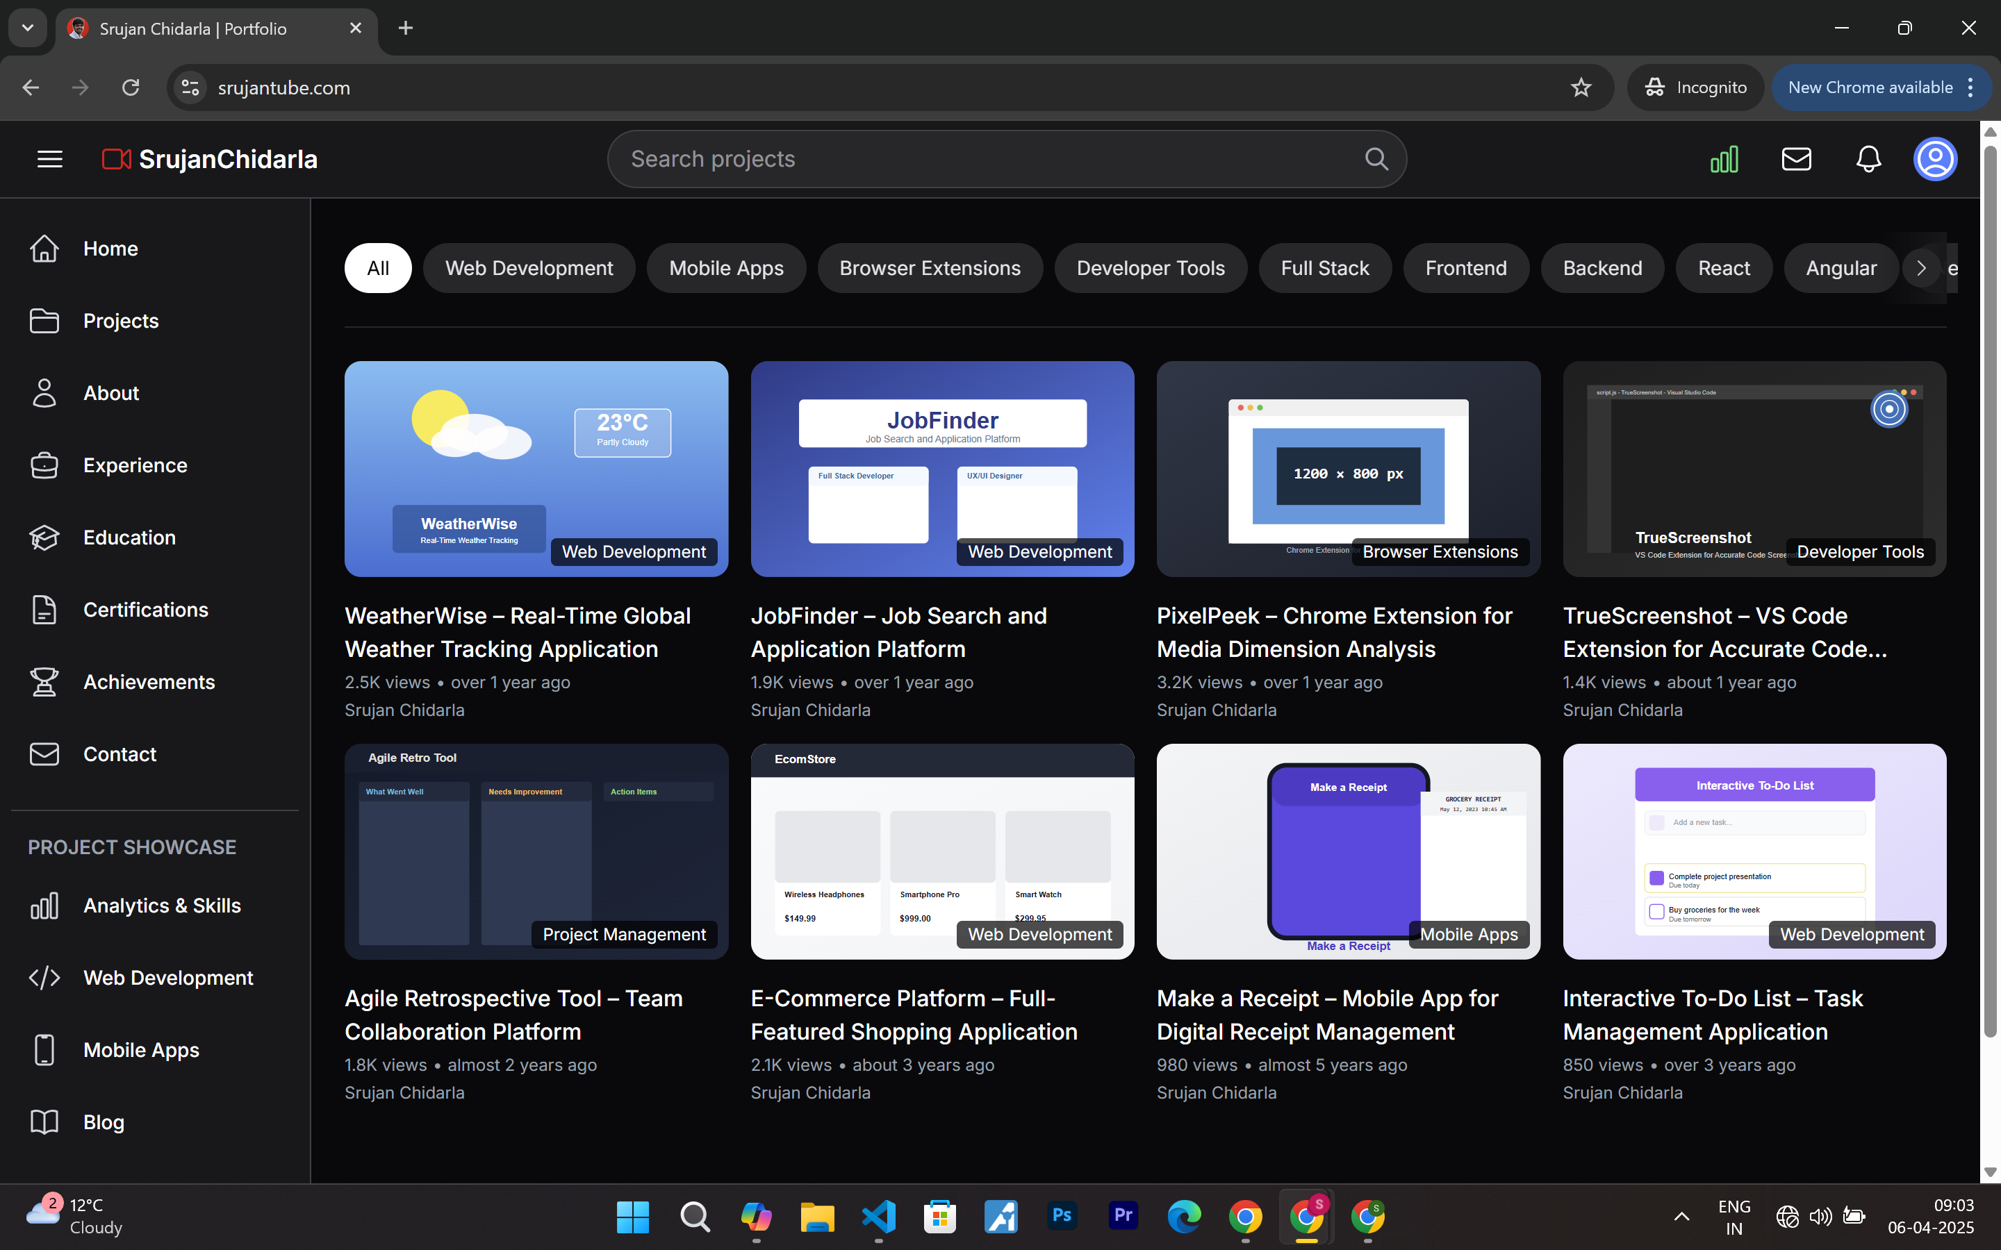
Task: Click the search magnifier icon in project search
Action: pyautogui.click(x=1376, y=159)
